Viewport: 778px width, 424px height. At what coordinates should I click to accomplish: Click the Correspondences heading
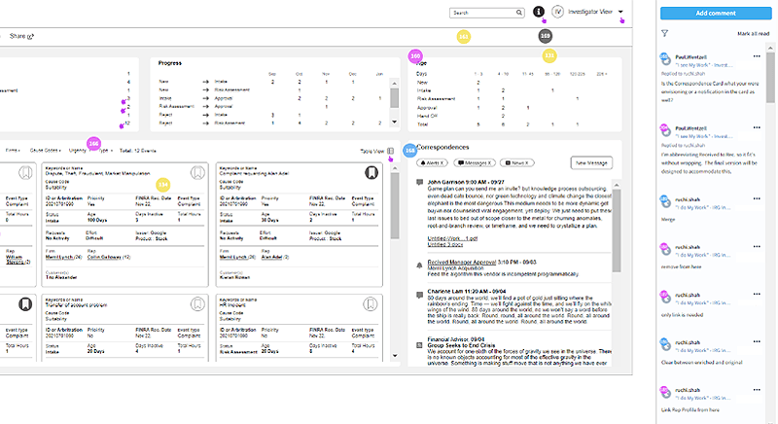[x=442, y=147]
